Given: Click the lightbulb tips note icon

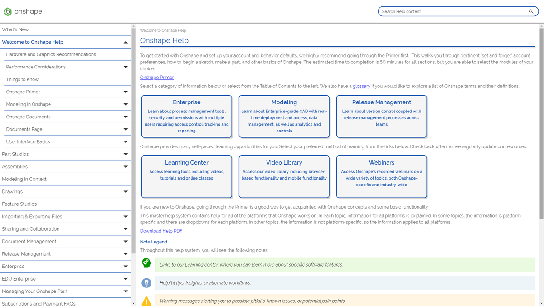Looking at the screenshot, I should point(146,283).
